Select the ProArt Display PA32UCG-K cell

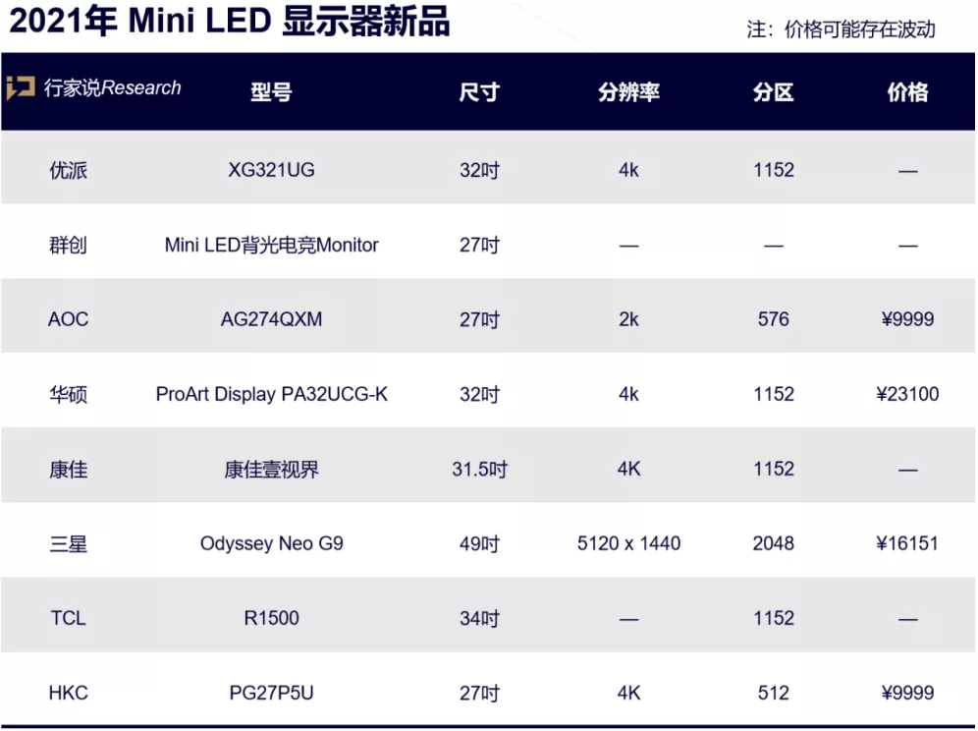click(x=271, y=394)
